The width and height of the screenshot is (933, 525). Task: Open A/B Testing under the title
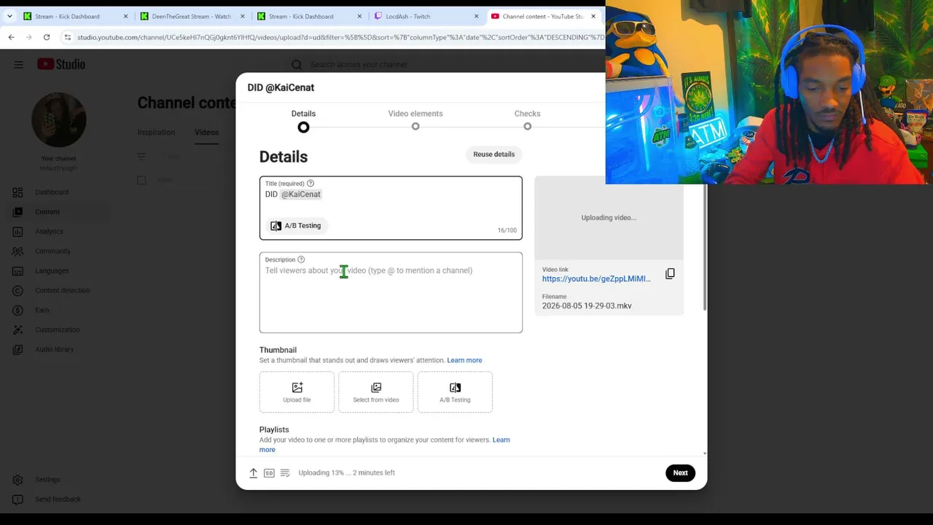click(295, 226)
